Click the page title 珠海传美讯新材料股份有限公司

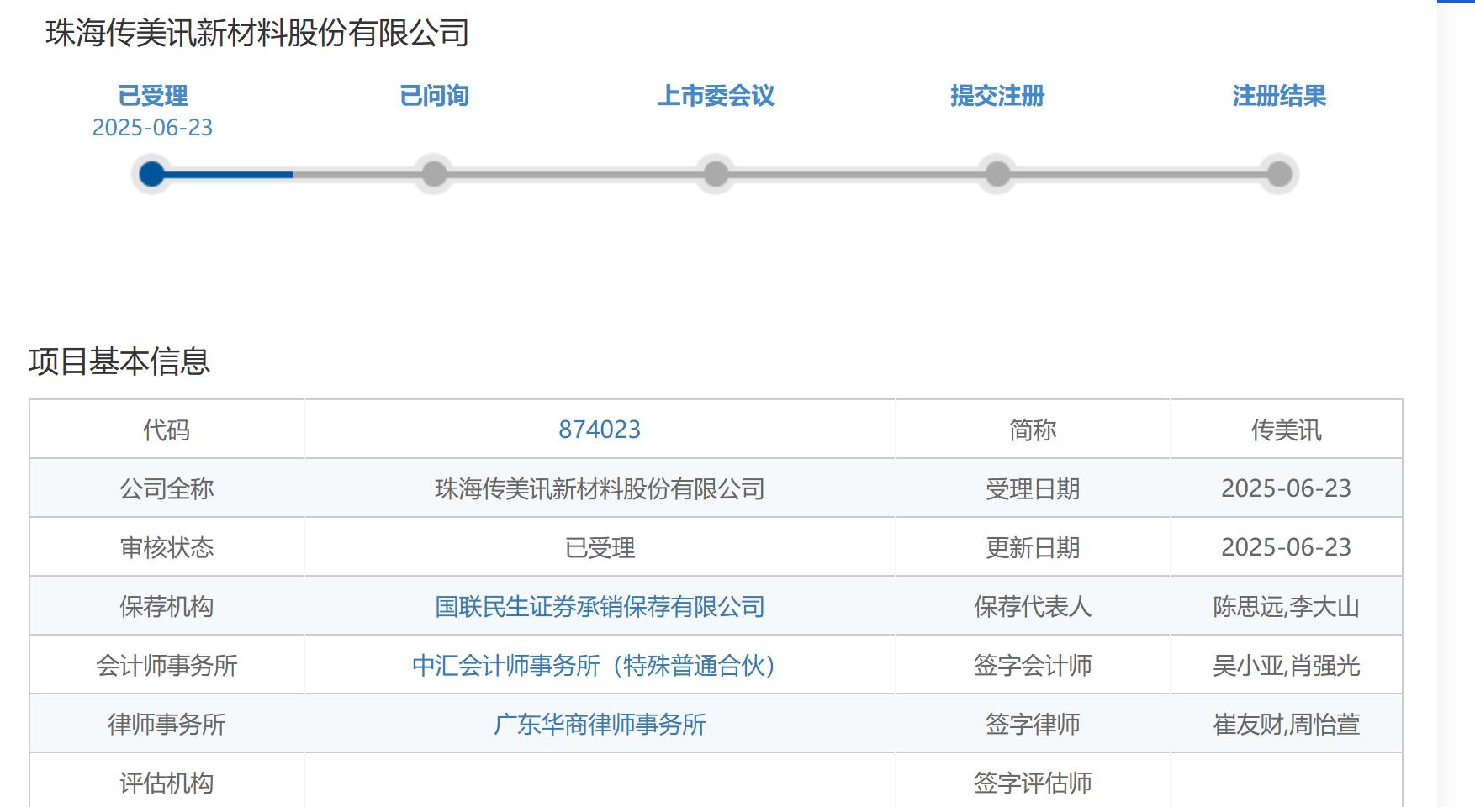pyautogui.click(x=257, y=34)
